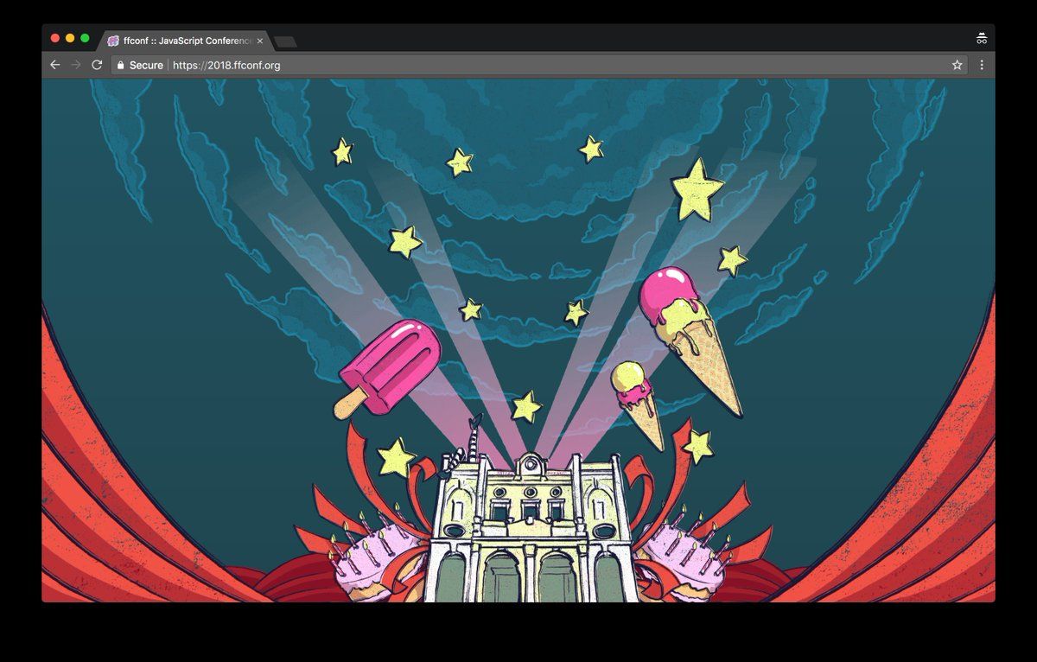Bookmark this page with the star icon

click(x=957, y=65)
